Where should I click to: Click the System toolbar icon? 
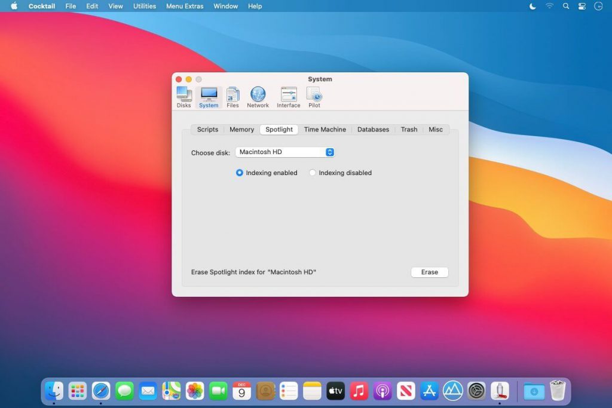tap(209, 97)
